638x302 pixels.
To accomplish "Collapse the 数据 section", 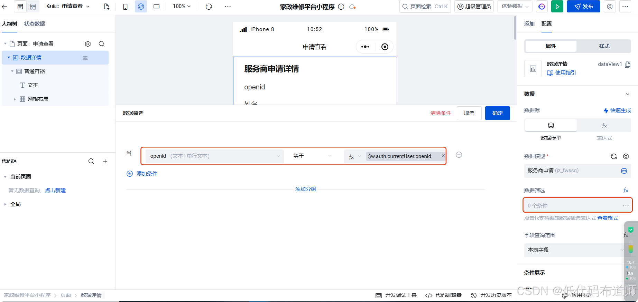I will (x=628, y=94).
